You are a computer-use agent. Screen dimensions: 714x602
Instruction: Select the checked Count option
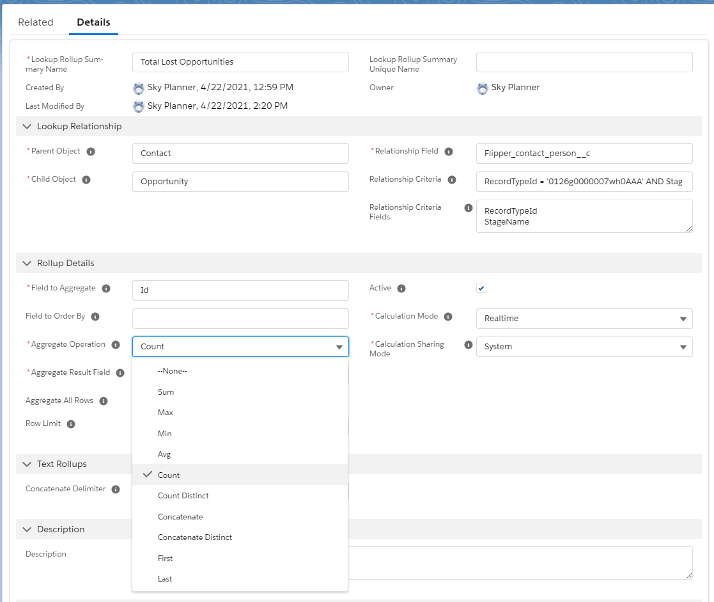tap(240, 475)
